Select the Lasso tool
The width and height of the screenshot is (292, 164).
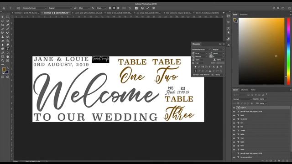tap(3, 21)
